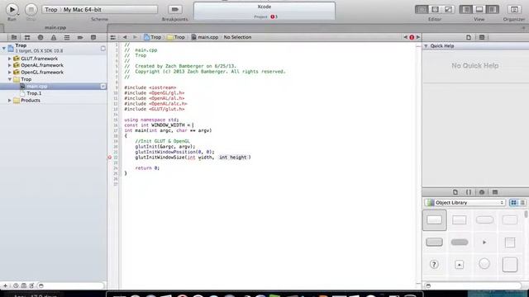Open the Object Library dropdown
The image size is (529, 297).
point(465,203)
